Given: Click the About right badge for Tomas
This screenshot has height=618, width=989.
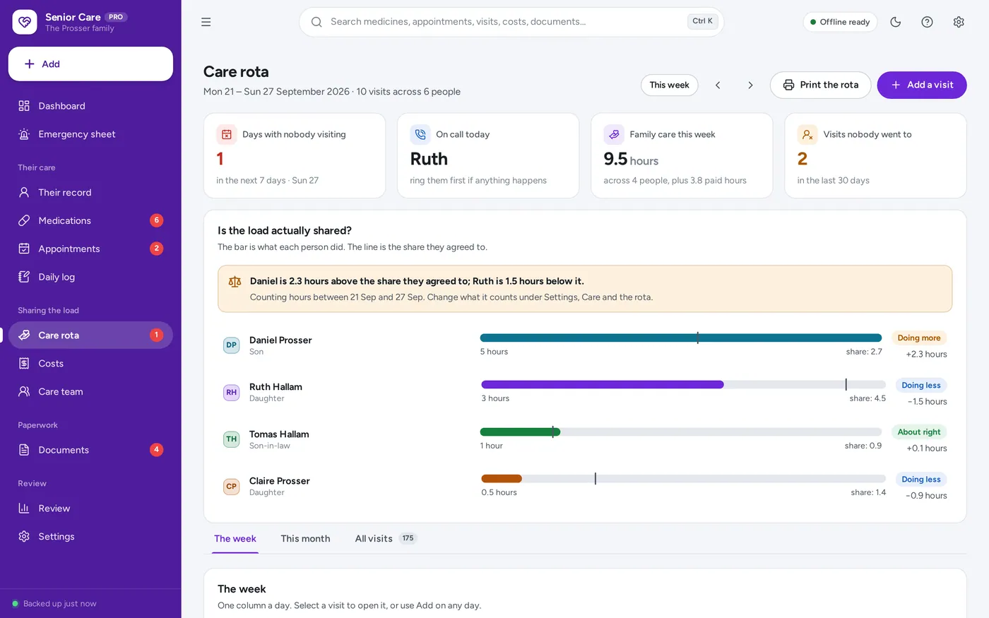Looking at the screenshot, I should click(x=919, y=432).
